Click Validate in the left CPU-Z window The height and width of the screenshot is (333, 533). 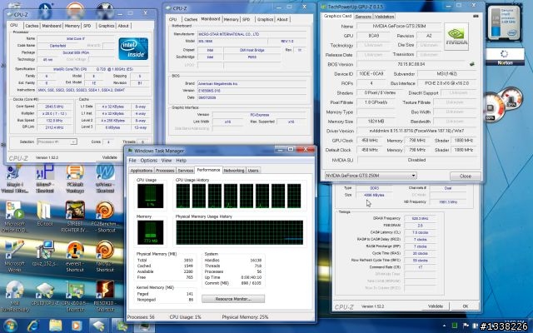pyautogui.click(x=109, y=157)
